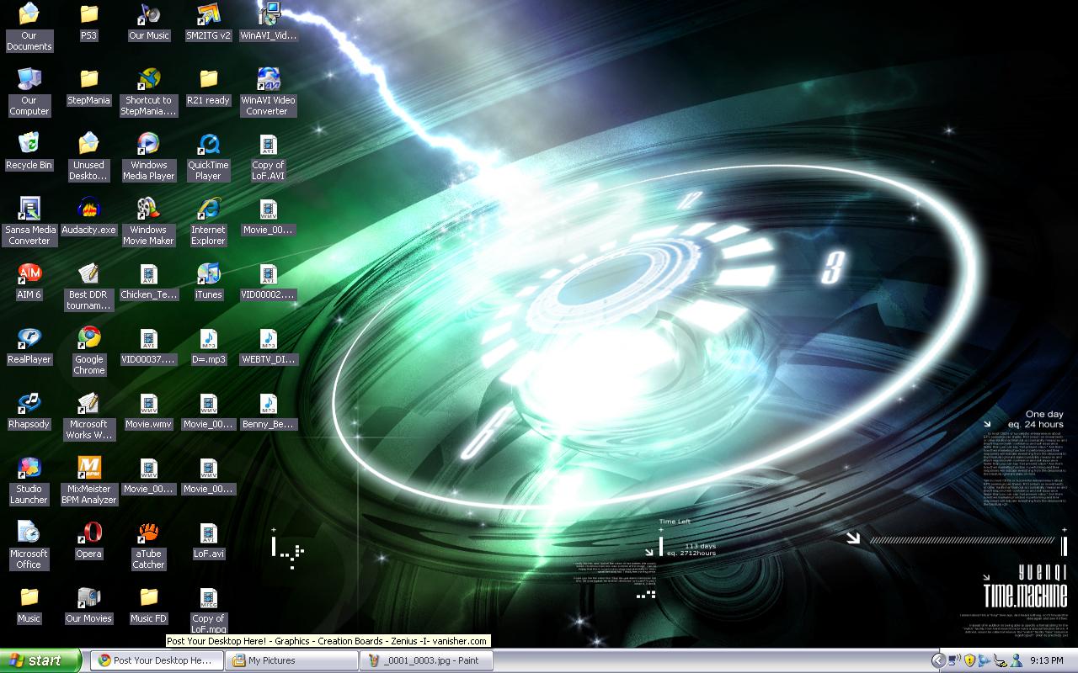Select the Shortcut to StepMania icon

point(149,92)
